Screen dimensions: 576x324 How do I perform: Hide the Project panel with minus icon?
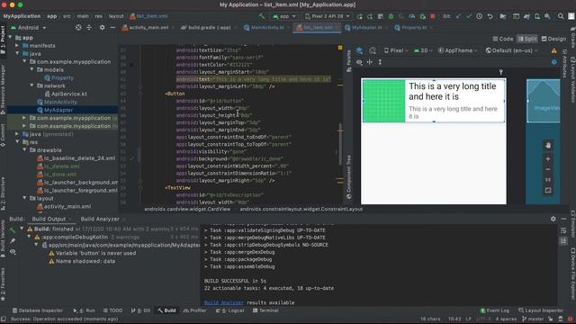(112, 28)
